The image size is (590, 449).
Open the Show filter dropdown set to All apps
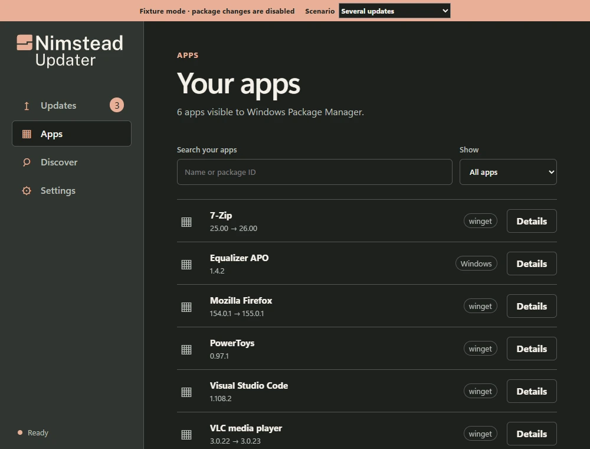pos(508,172)
